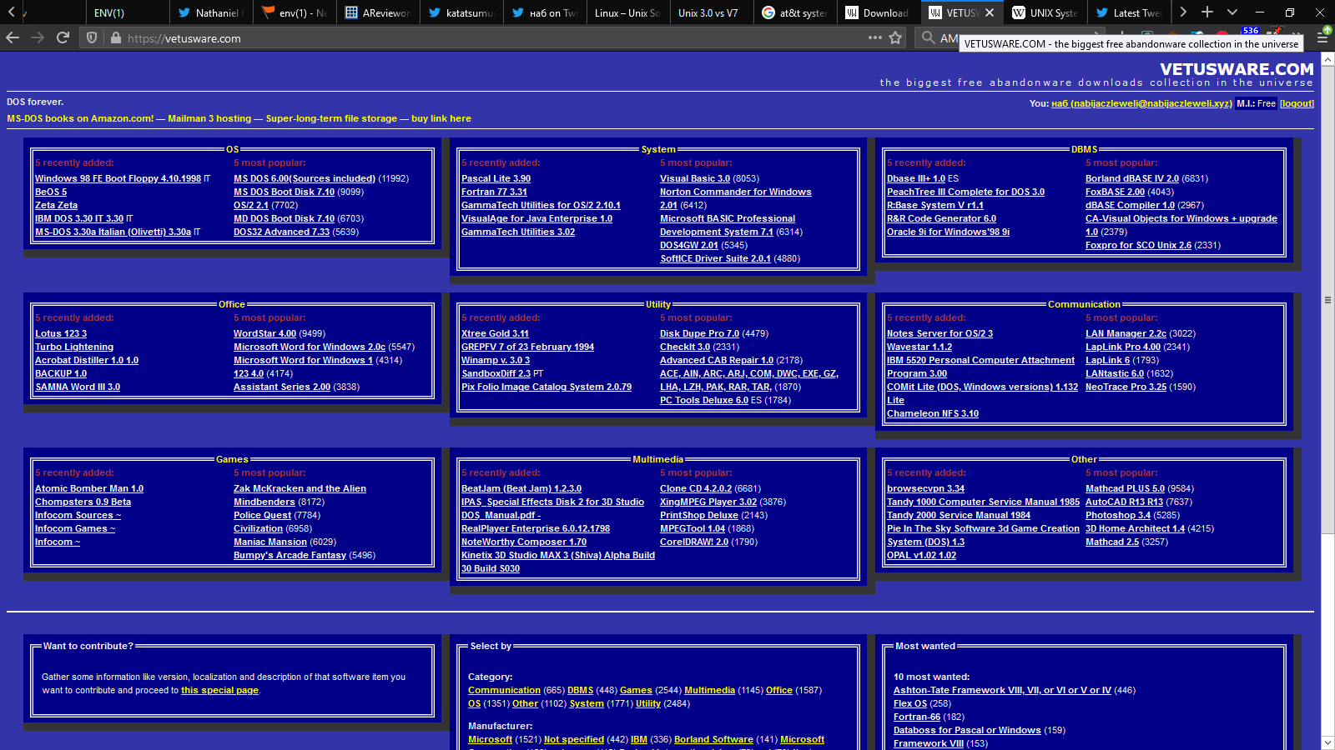This screenshot has height=750, width=1335.
Task: Open Visual Basic 3.0 download link
Action: (x=694, y=178)
